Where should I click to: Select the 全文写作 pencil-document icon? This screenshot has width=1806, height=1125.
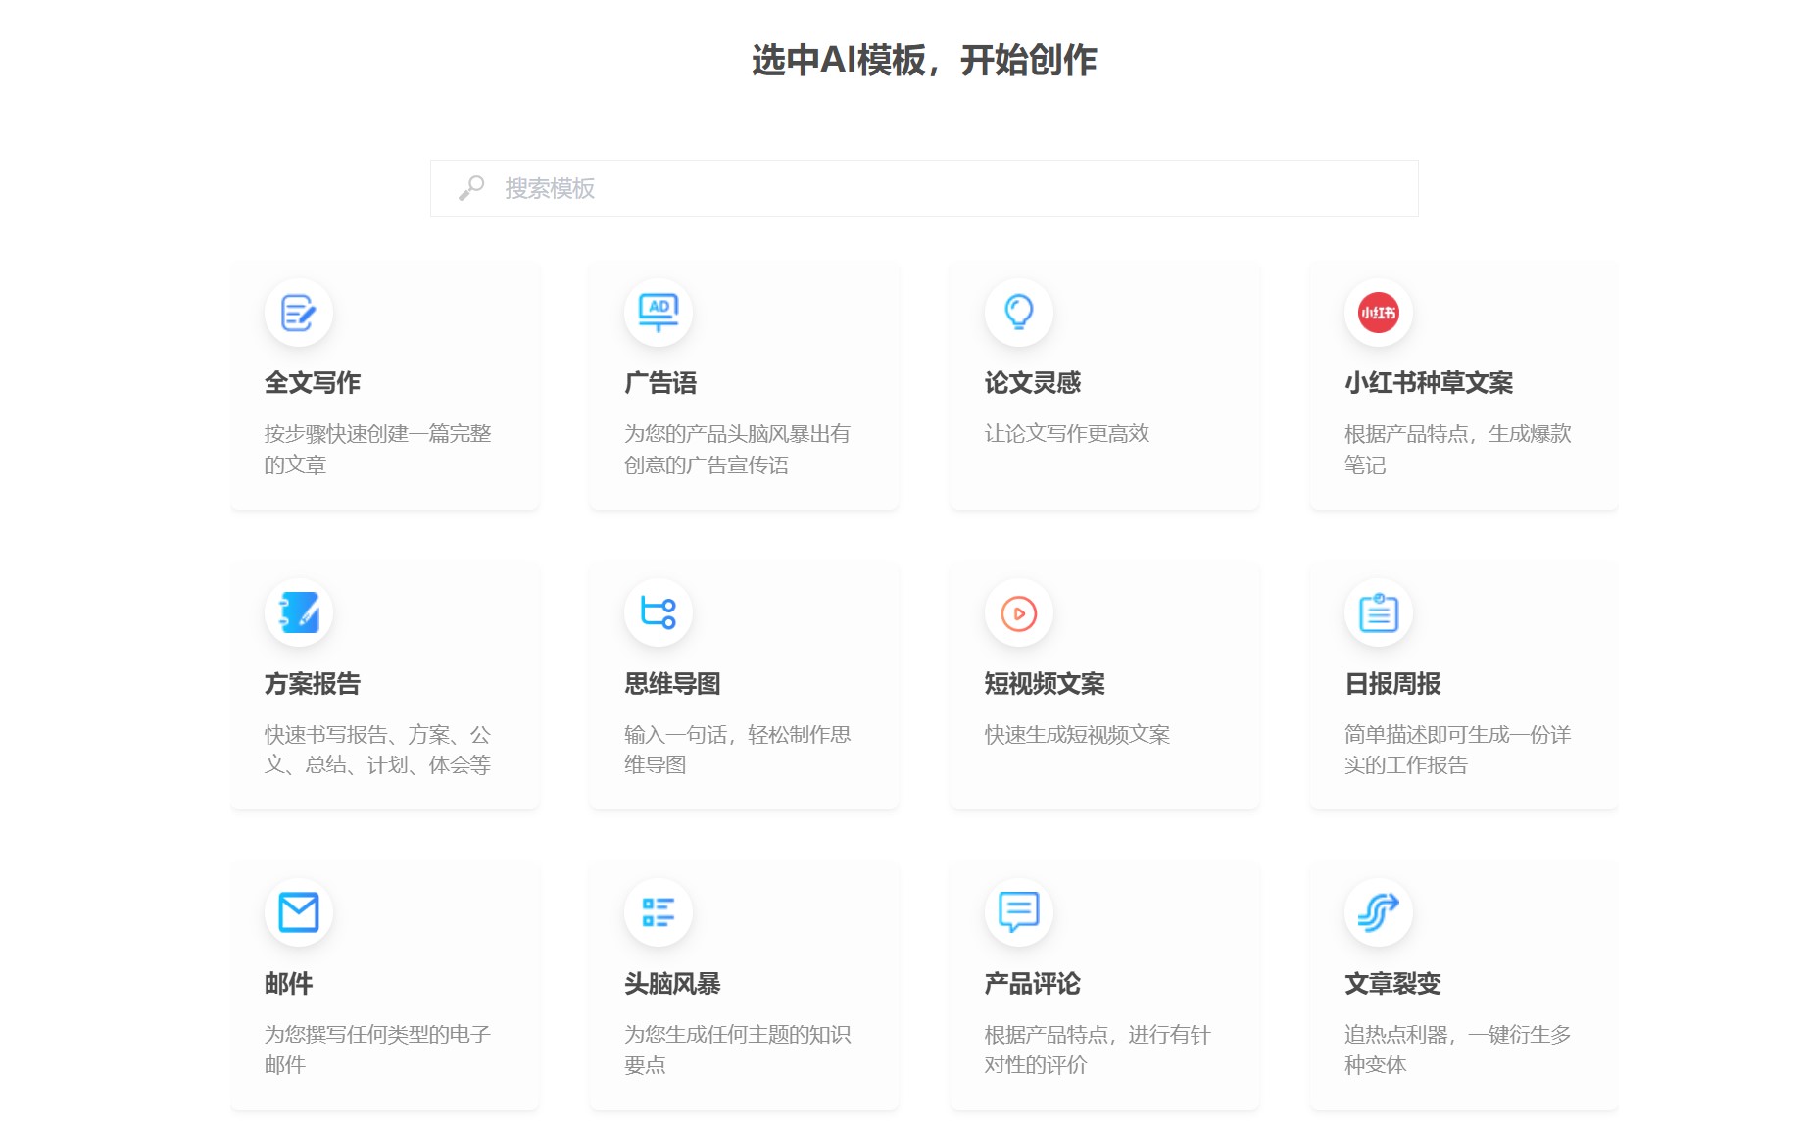298,312
